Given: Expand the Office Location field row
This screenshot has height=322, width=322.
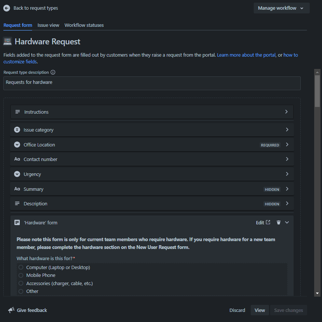Looking at the screenshot, I should click(152, 145).
